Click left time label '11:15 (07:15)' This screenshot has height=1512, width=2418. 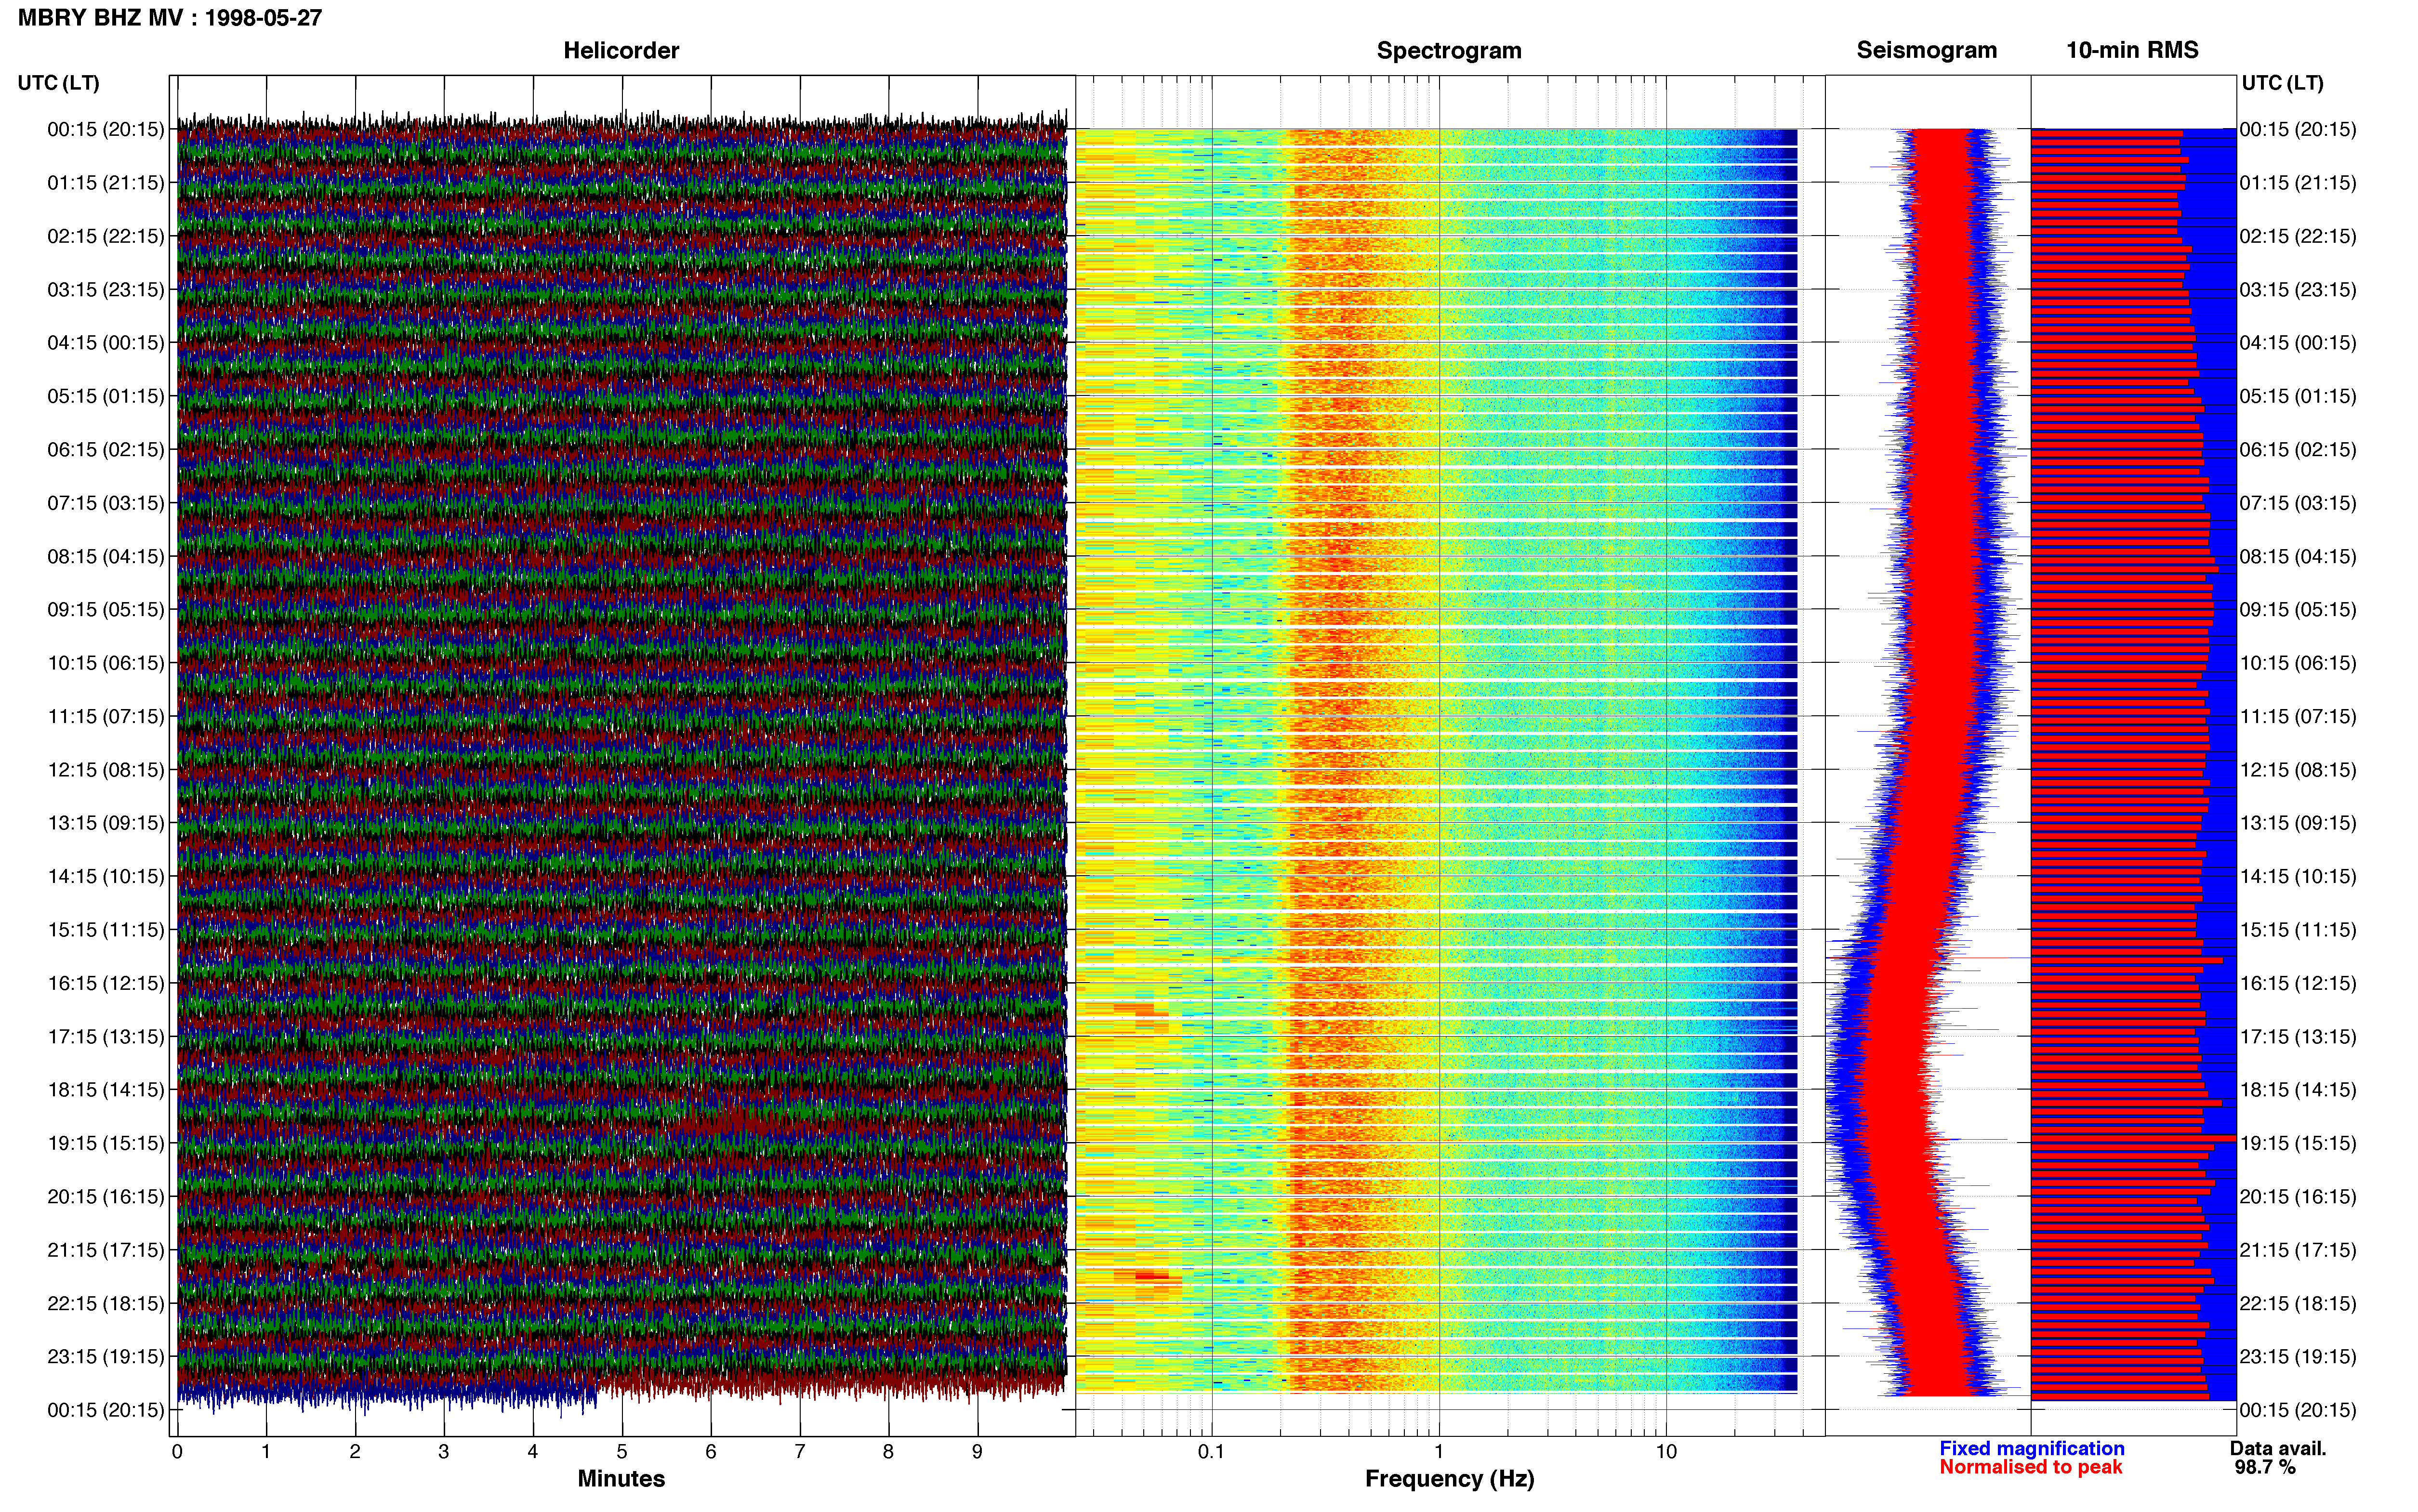106,716
